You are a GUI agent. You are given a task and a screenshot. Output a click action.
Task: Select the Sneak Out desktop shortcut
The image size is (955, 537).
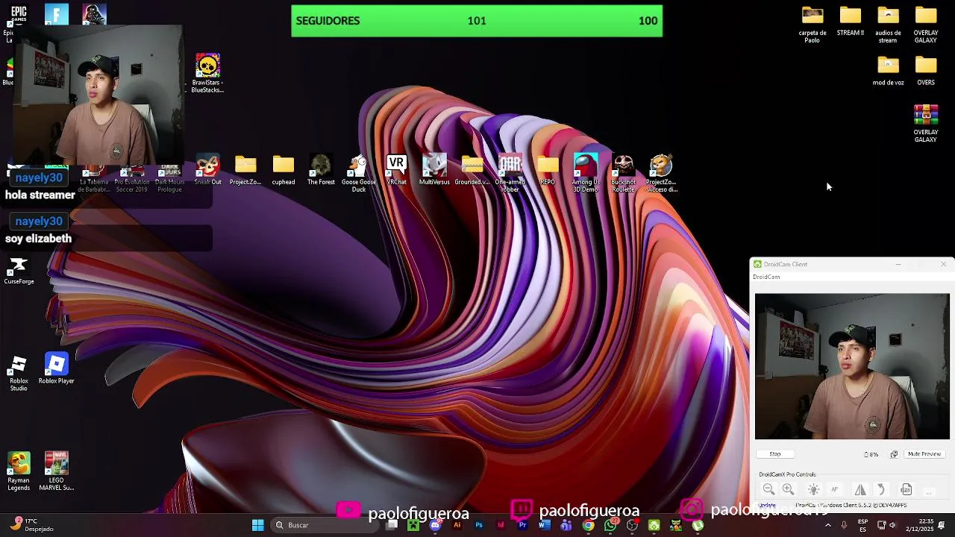[207, 170]
